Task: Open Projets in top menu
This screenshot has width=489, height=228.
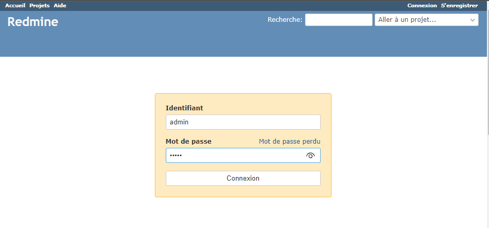Action: click(x=39, y=6)
